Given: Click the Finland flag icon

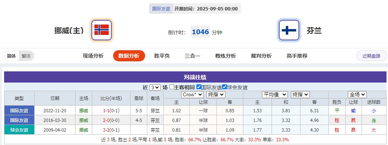Looking at the screenshot, I should click(289, 30).
